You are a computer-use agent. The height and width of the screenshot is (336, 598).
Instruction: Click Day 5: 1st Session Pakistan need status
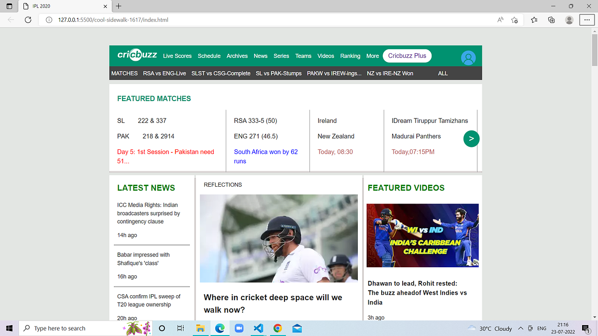coord(166,156)
